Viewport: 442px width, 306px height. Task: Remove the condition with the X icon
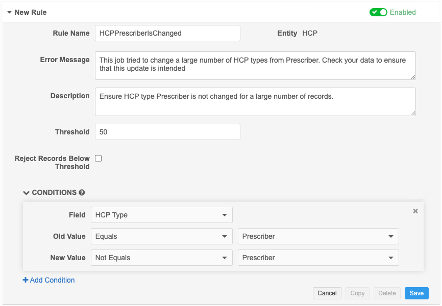415,211
